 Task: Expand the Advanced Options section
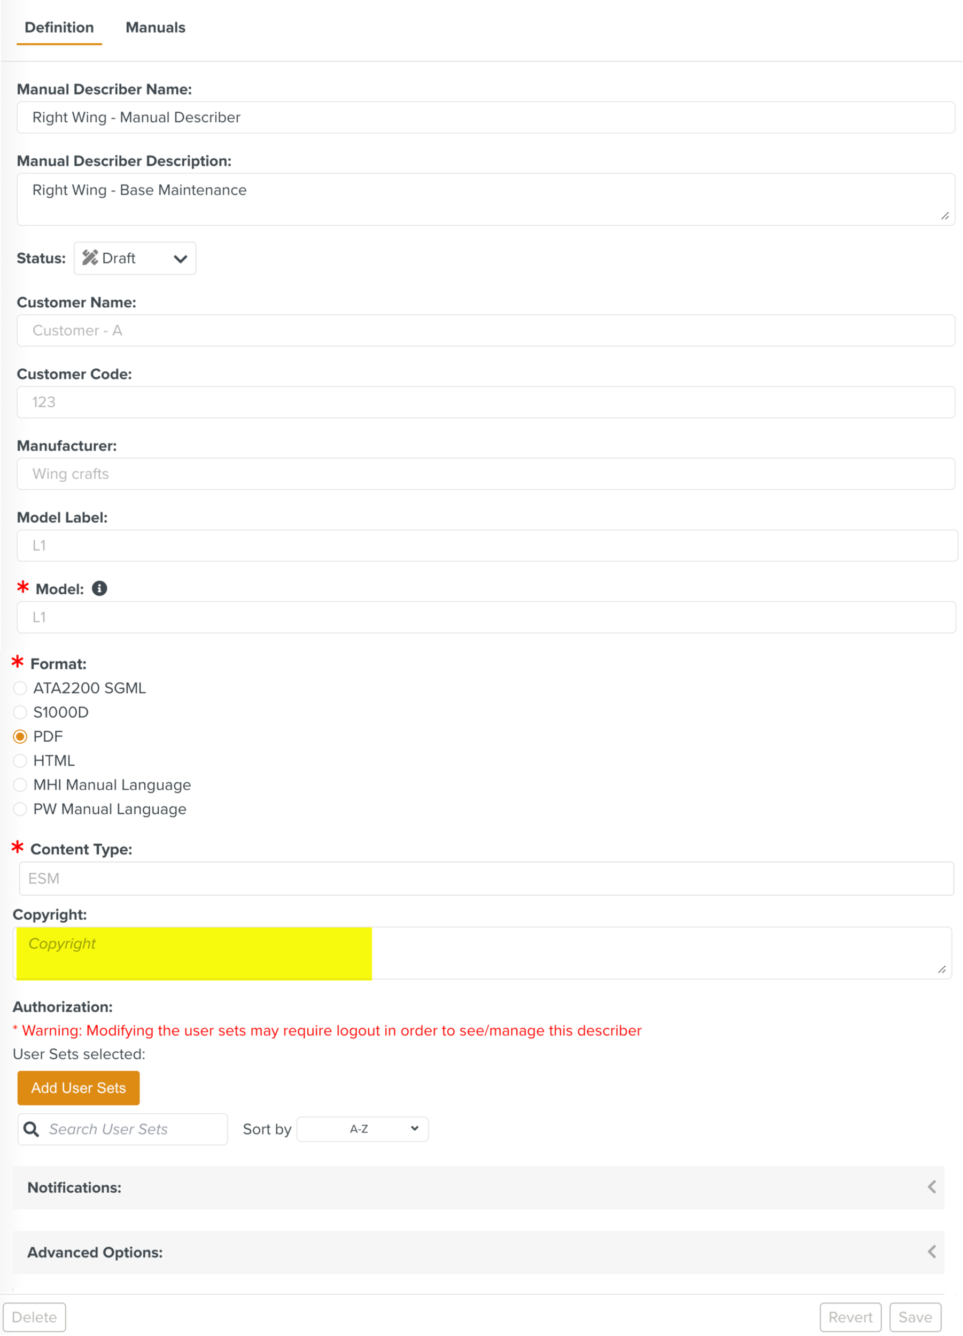[932, 1252]
